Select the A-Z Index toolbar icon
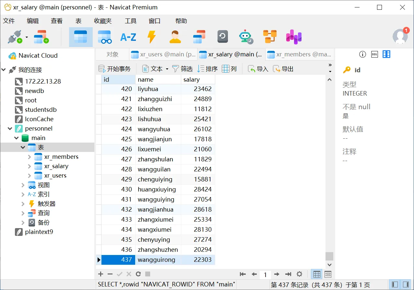This screenshot has width=414, height=290. click(128, 37)
